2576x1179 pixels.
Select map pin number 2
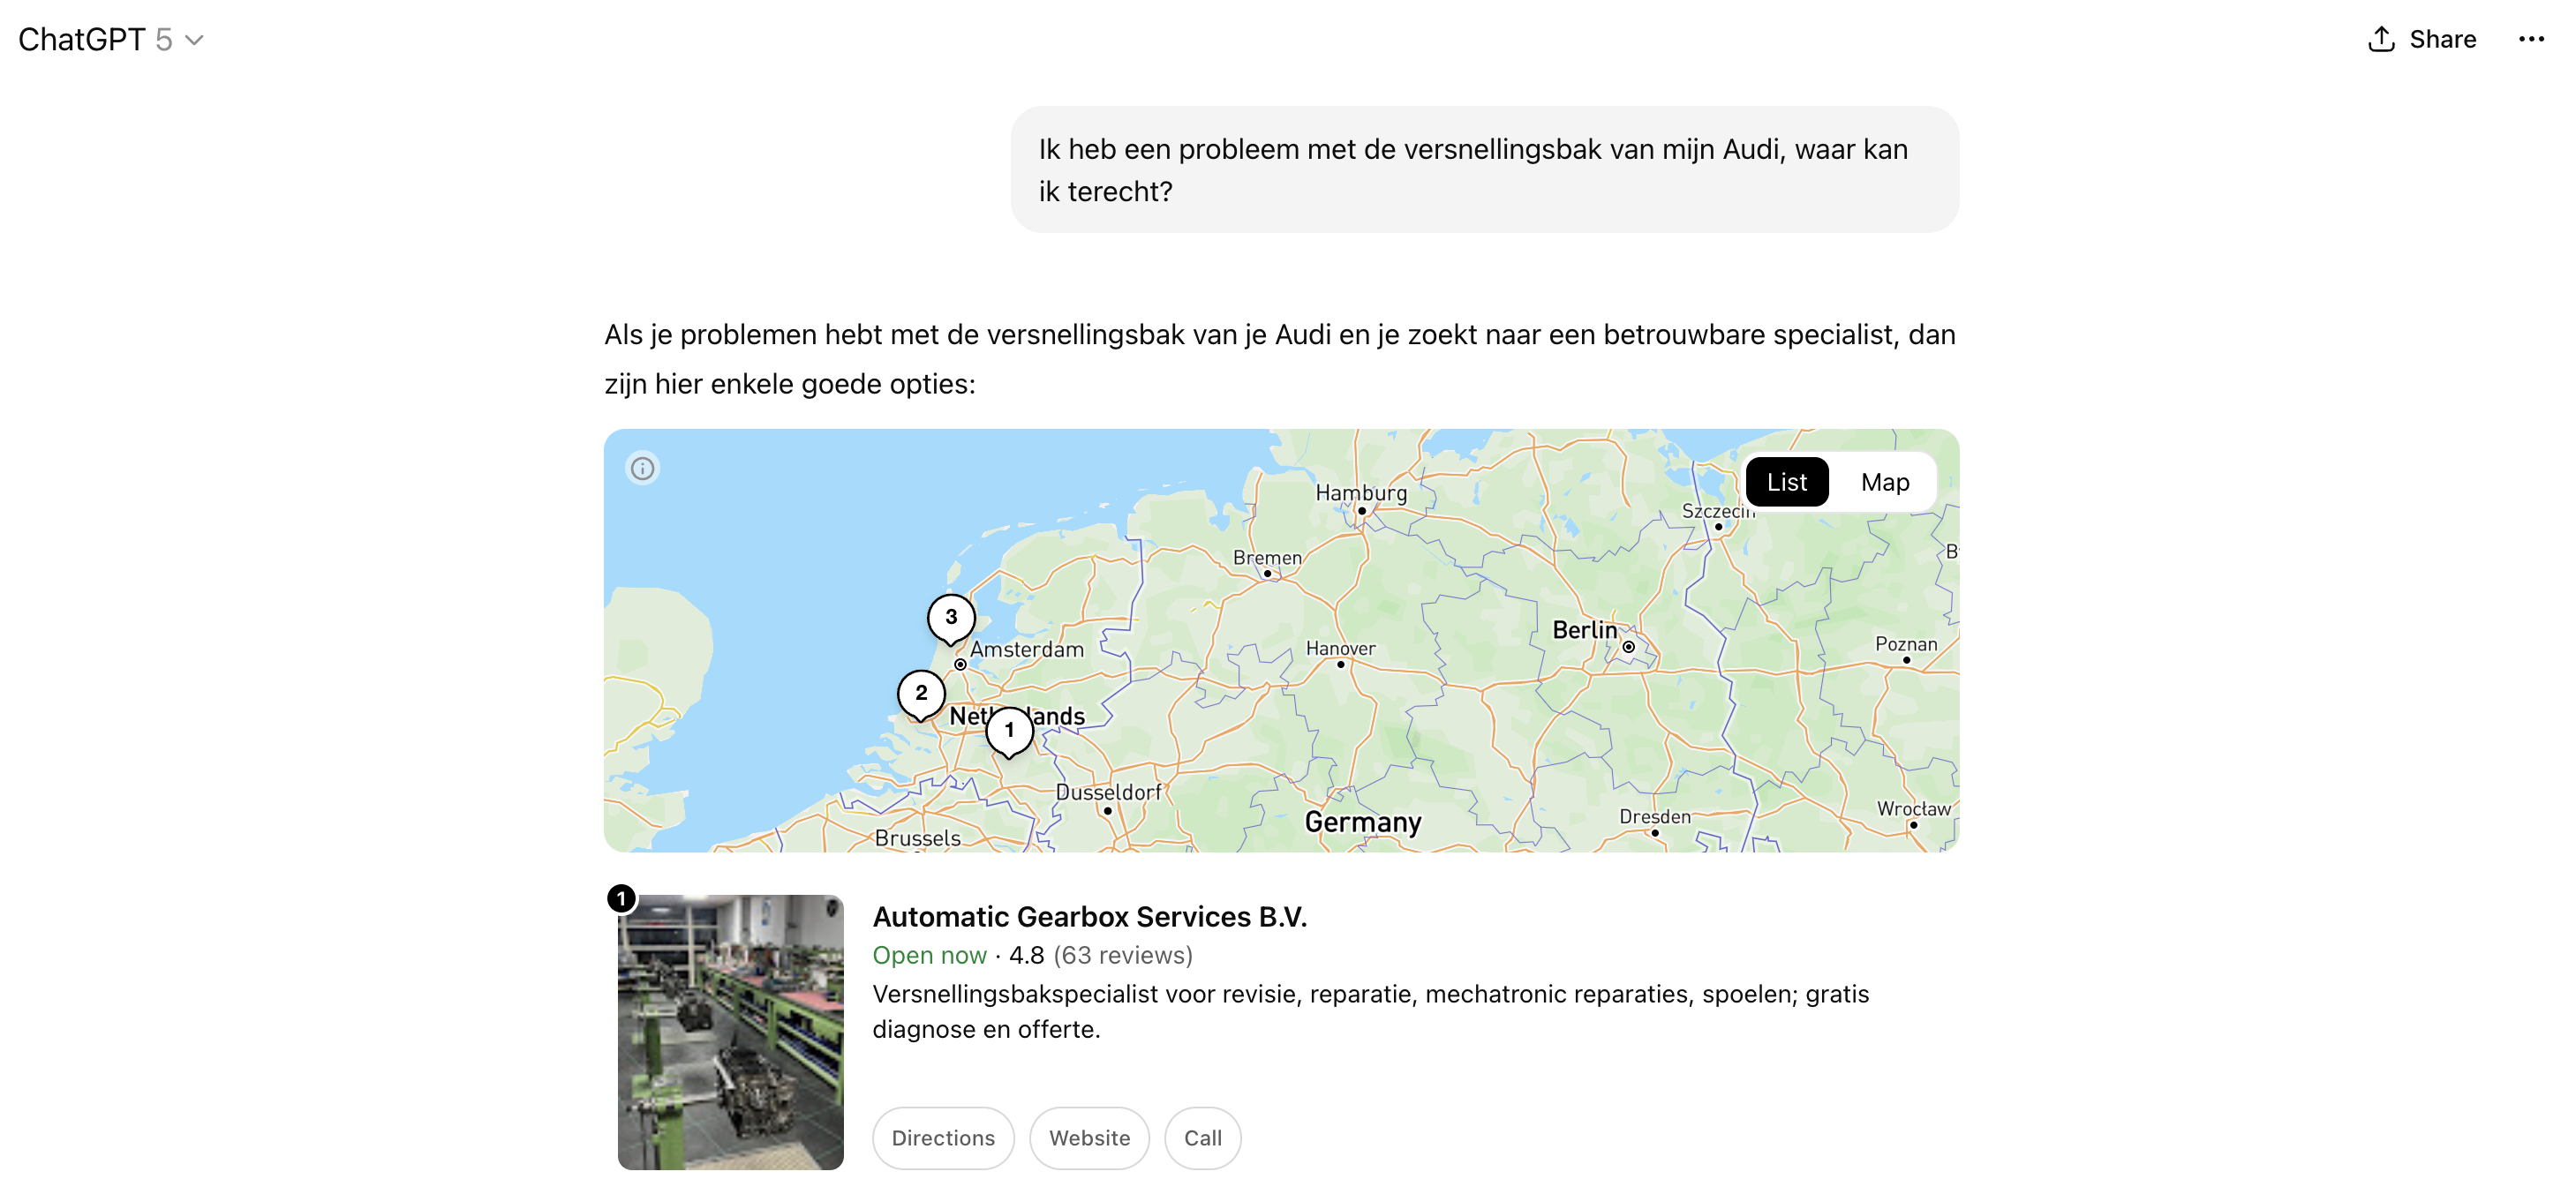coord(921,695)
